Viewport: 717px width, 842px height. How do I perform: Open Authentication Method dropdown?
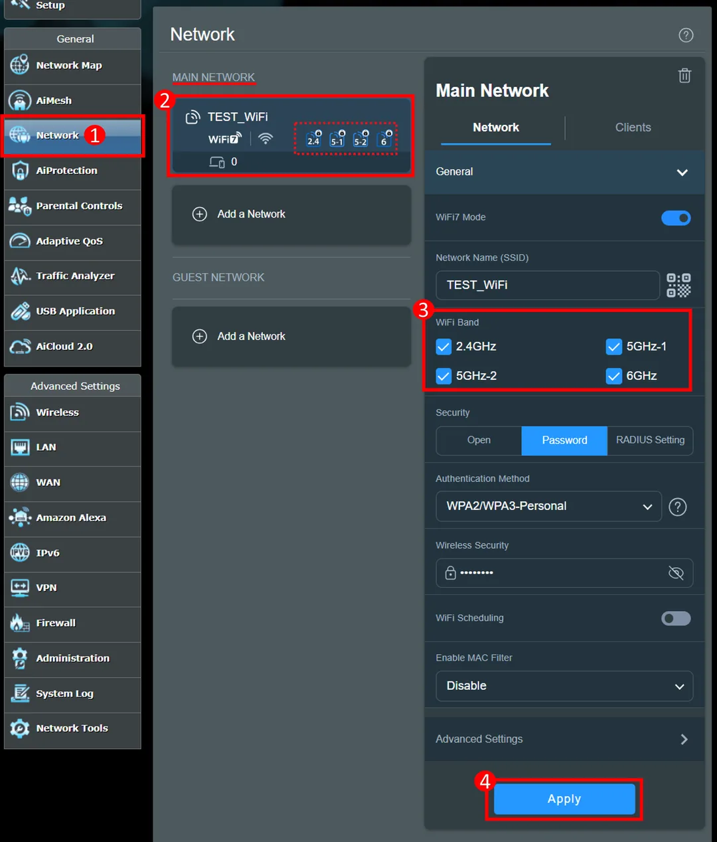[x=548, y=506]
